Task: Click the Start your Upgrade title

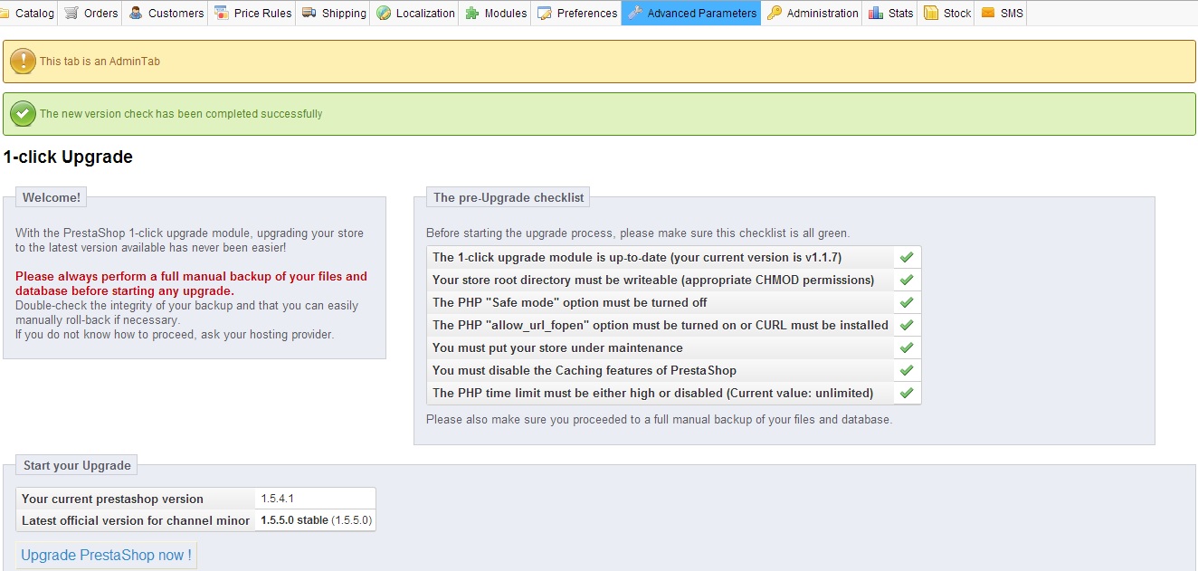Action: [x=77, y=465]
